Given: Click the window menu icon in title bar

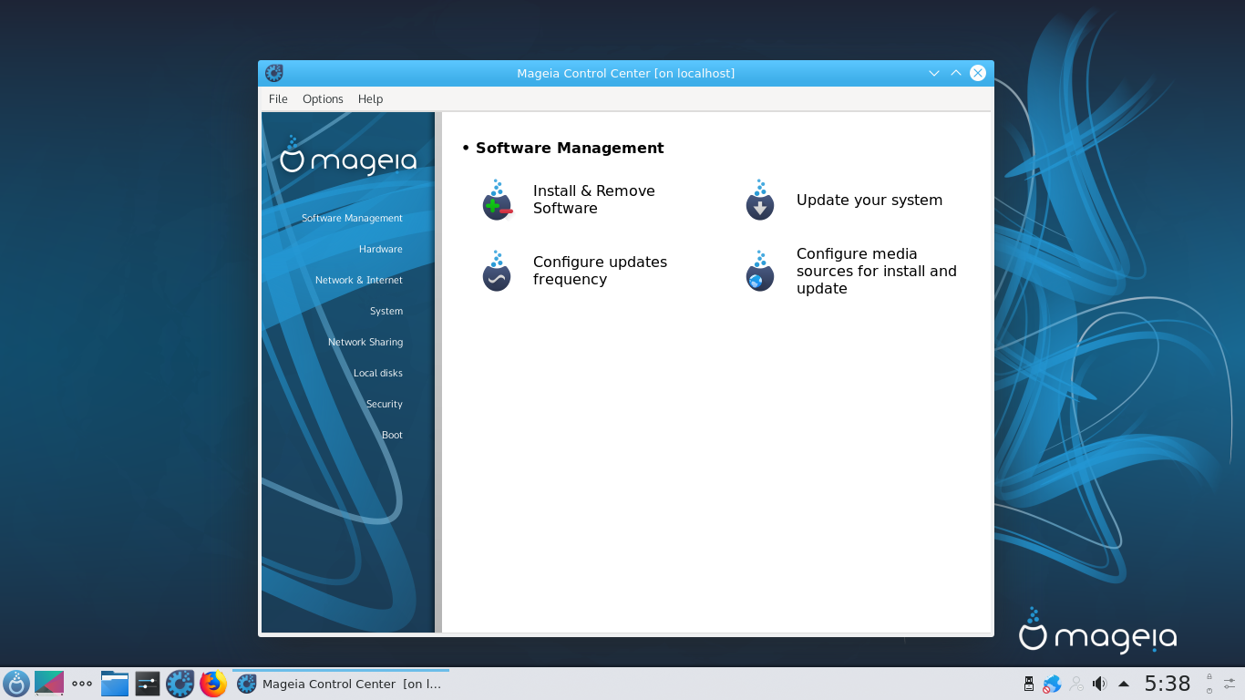Looking at the screenshot, I should click(273, 73).
